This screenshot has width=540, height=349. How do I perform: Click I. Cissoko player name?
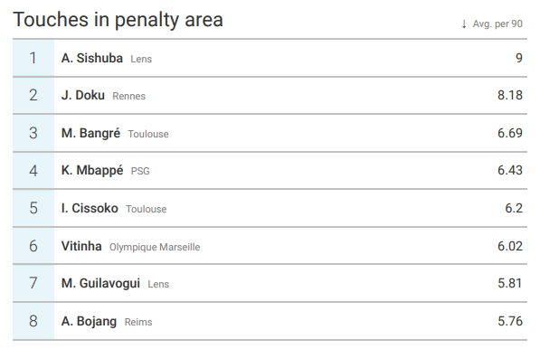click(90, 208)
